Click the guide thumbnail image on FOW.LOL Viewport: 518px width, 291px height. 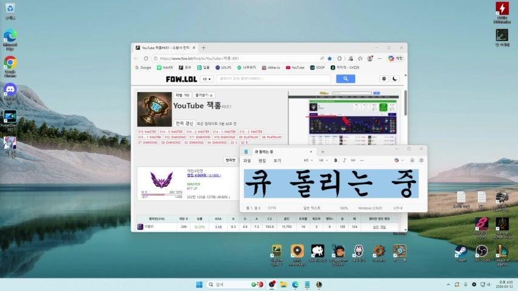coord(344,118)
